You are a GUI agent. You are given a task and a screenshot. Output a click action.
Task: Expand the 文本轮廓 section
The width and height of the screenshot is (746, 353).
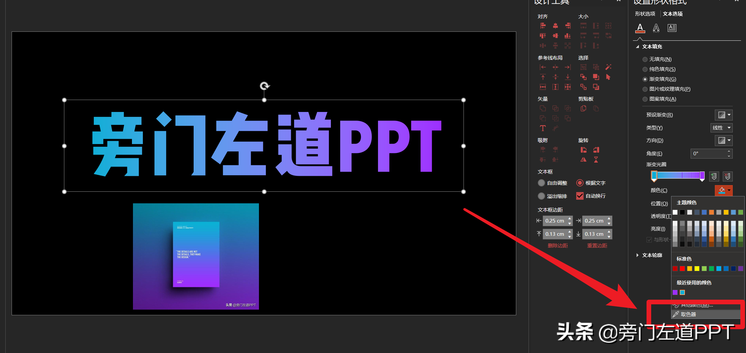pos(637,255)
